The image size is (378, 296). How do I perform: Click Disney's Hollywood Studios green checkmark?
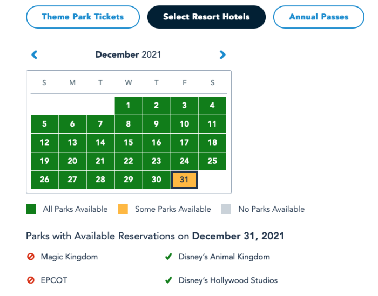(x=168, y=280)
